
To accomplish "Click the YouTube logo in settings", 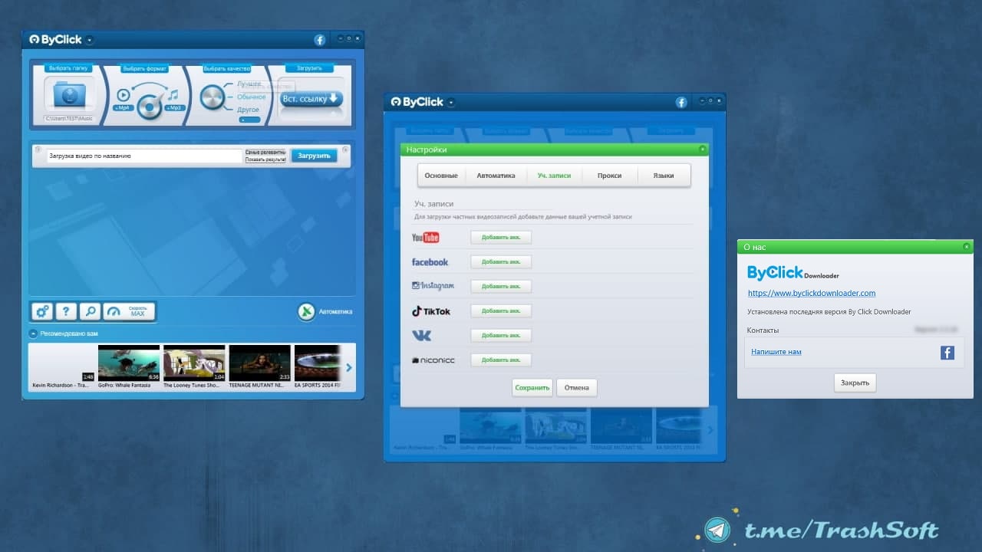I will click(426, 238).
